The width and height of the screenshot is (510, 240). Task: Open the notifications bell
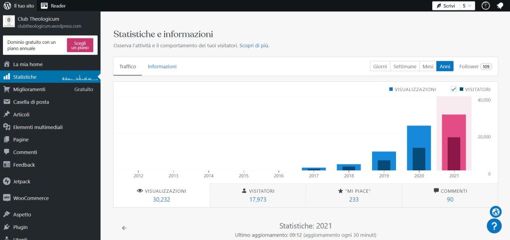pyautogui.click(x=500, y=6)
